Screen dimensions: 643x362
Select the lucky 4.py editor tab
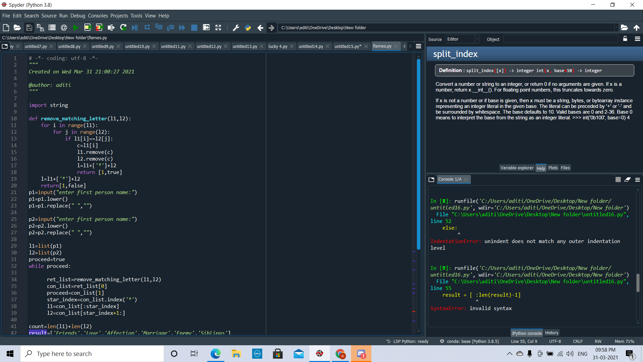pos(278,46)
